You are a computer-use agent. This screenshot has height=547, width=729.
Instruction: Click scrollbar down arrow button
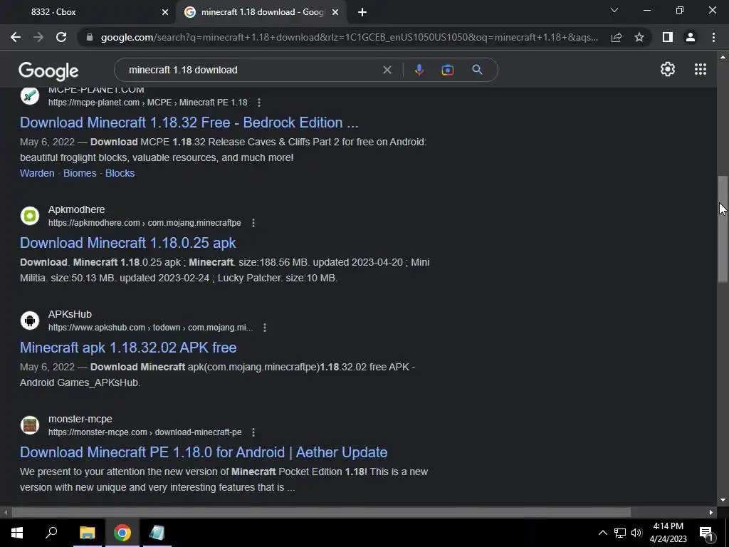pos(723,500)
